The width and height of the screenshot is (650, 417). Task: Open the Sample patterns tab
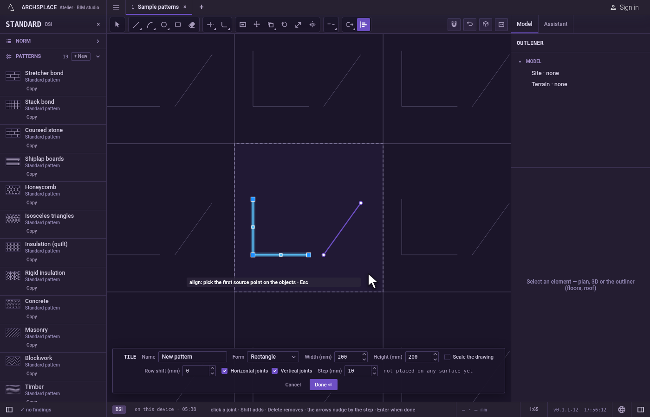click(x=158, y=7)
